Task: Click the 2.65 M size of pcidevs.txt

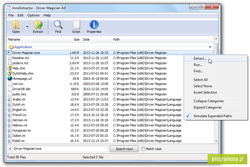Action: (x=74, y=63)
